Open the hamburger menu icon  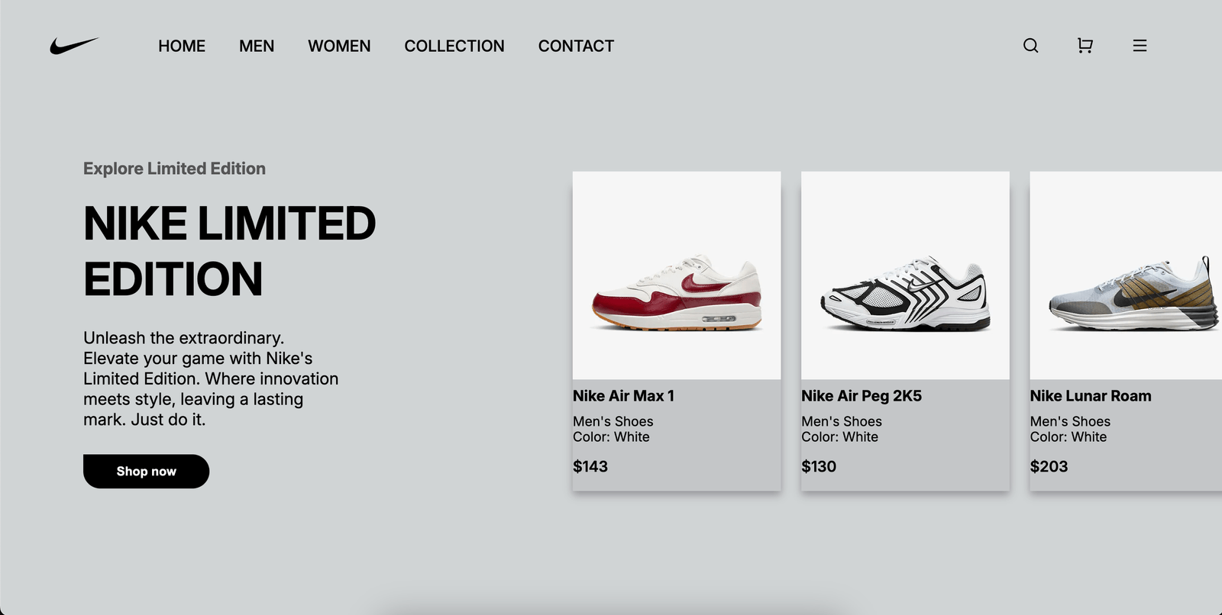1140,46
